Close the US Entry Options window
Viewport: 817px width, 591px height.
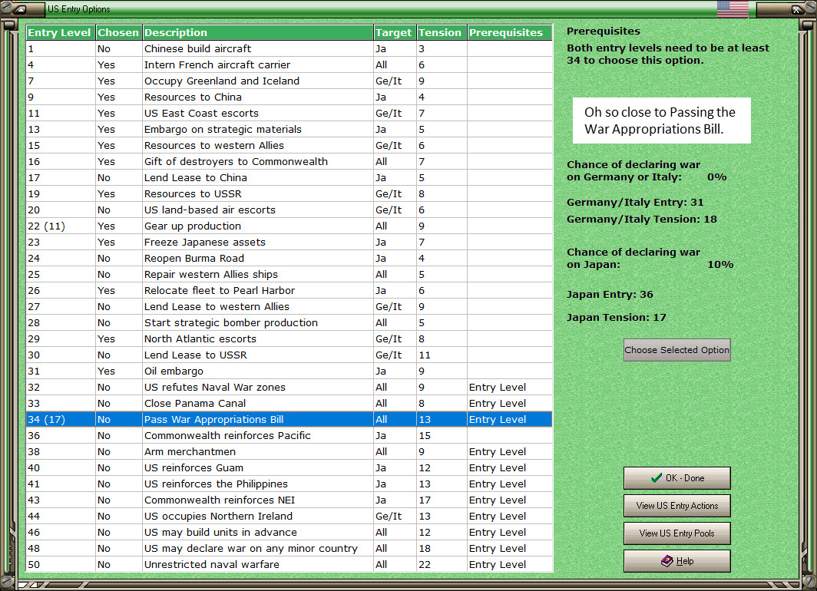tap(796, 9)
